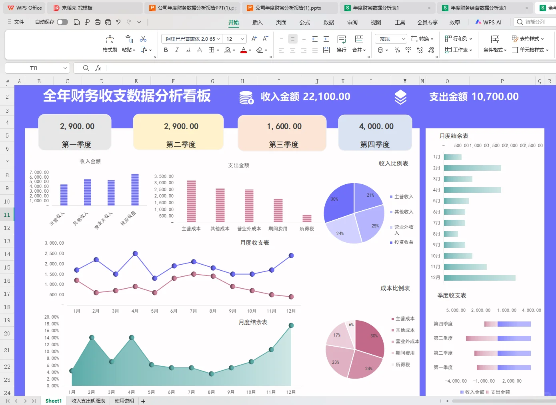Increase decimal places icon
Image resolution: width=556 pixels, height=405 pixels.
[420, 50]
